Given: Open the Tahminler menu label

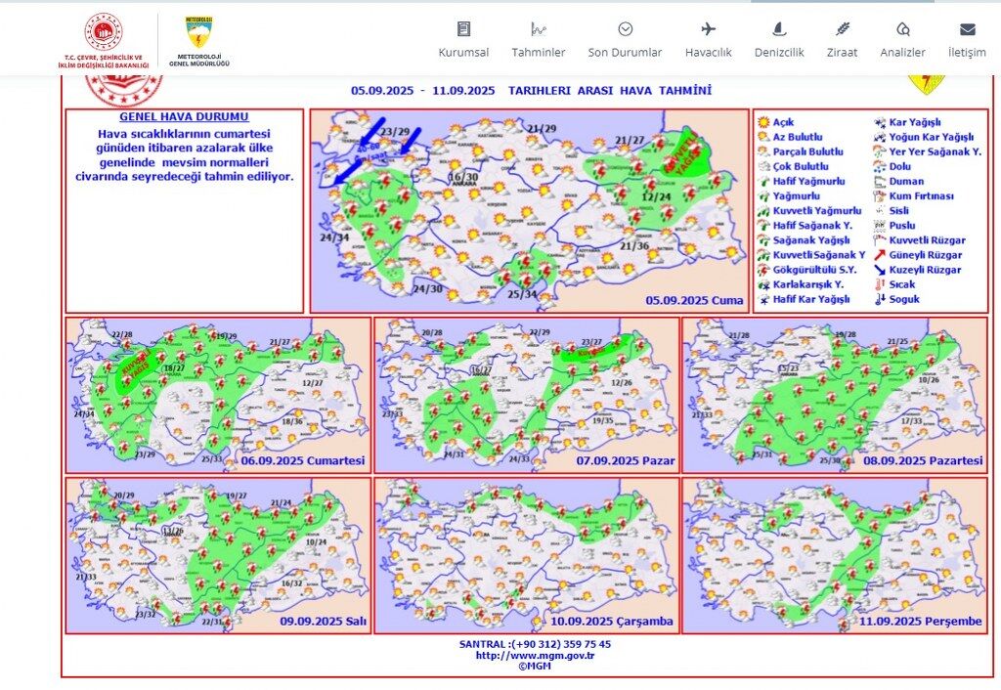Looking at the screenshot, I should pos(539,53).
